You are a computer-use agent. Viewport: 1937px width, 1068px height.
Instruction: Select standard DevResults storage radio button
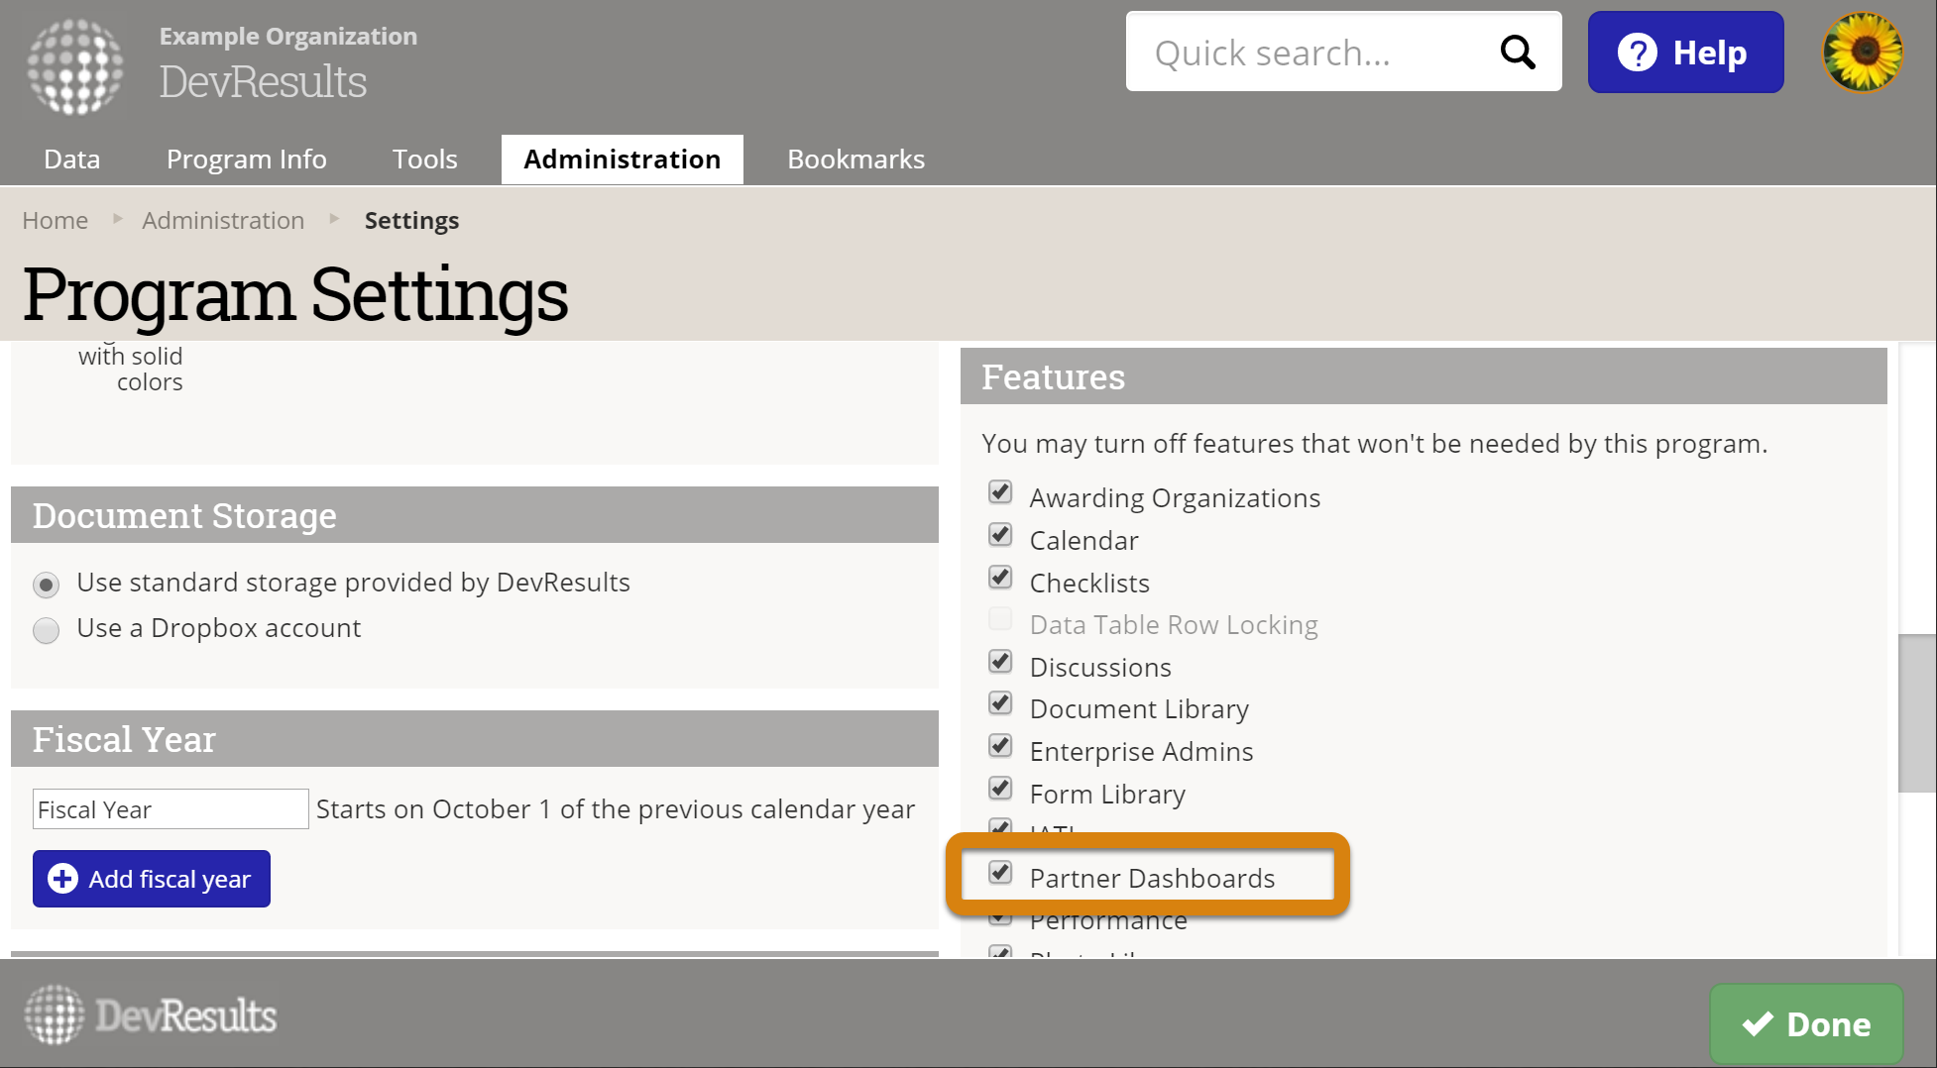coord(47,585)
